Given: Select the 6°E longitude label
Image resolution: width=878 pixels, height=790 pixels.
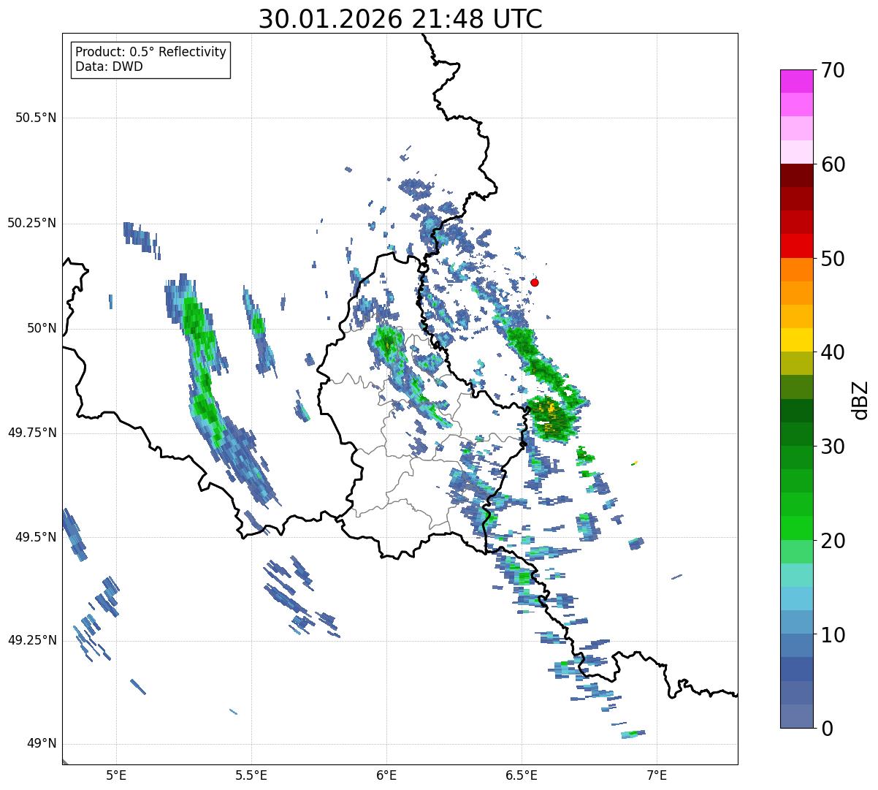Looking at the screenshot, I should coord(386,775).
